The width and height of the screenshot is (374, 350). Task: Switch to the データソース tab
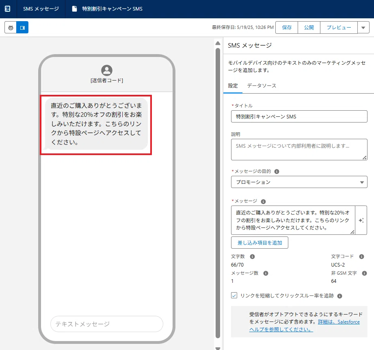[262, 86]
